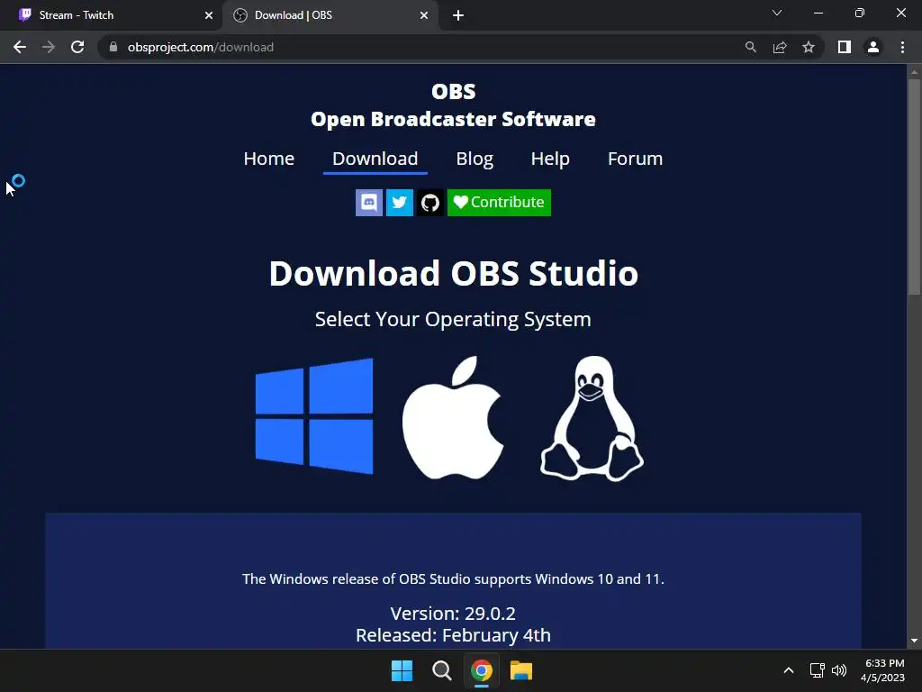Click the 'Select Your Operating System' text
The width and height of the screenshot is (922, 692).
[453, 320]
